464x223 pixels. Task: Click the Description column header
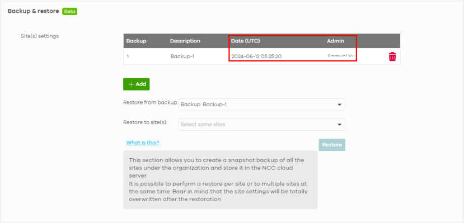point(185,41)
